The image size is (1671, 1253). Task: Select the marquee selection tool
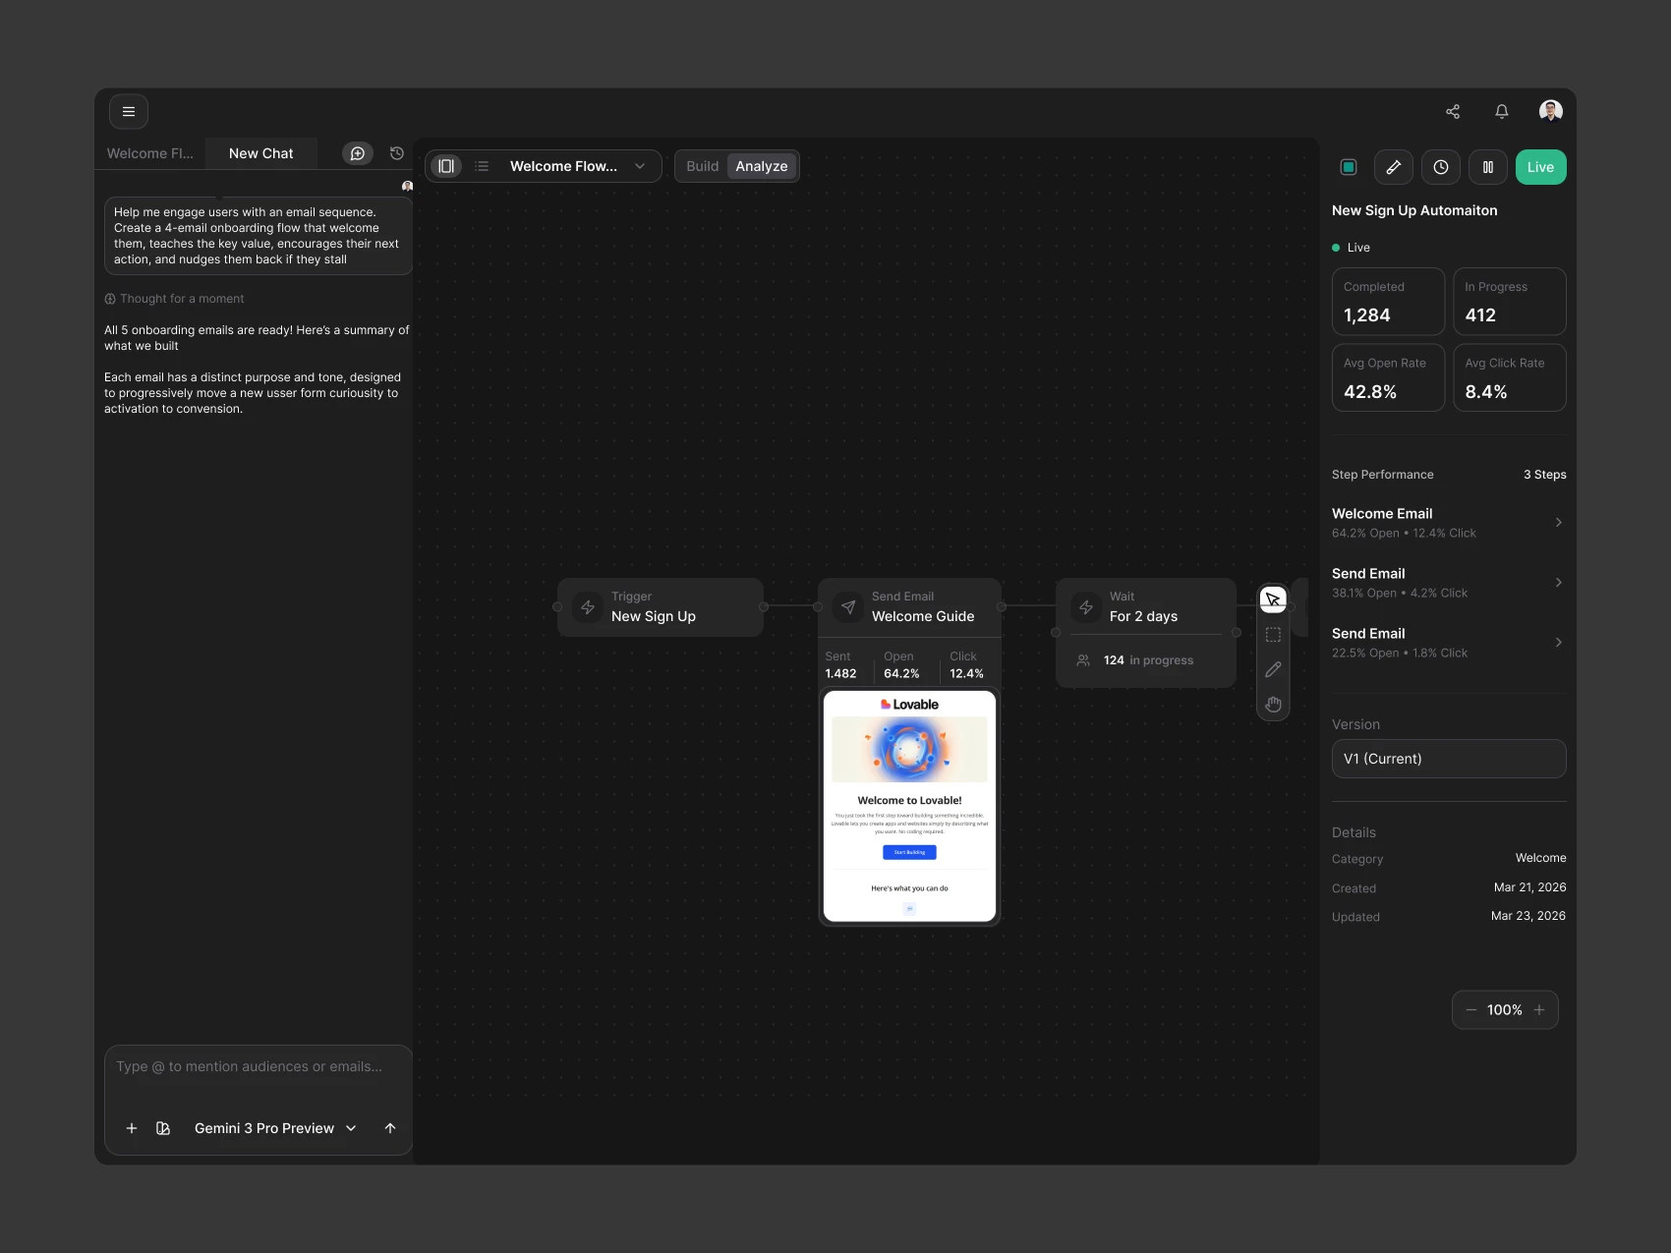pyautogui.click(x=1273, y=635)
